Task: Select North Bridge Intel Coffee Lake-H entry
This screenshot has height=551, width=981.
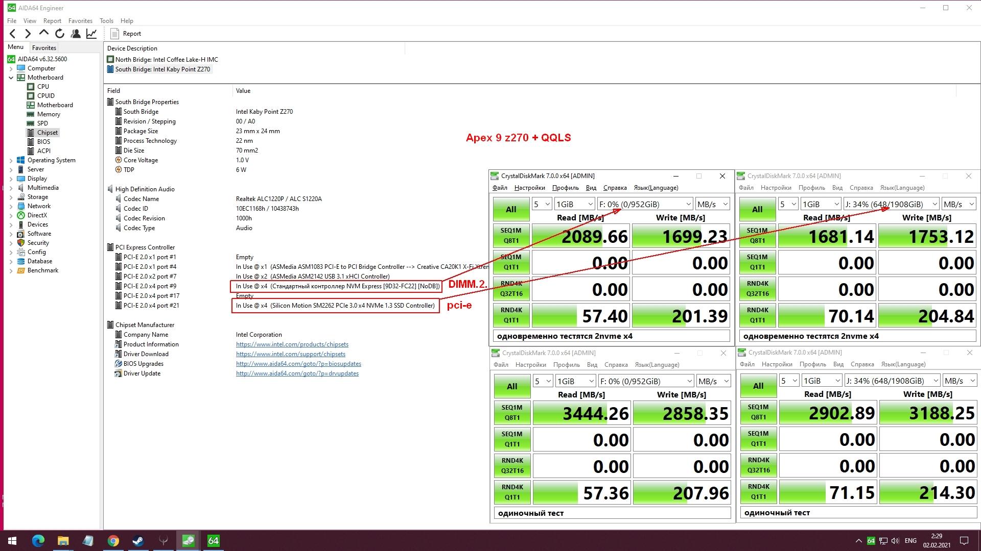Action: (x=166, y=60)
